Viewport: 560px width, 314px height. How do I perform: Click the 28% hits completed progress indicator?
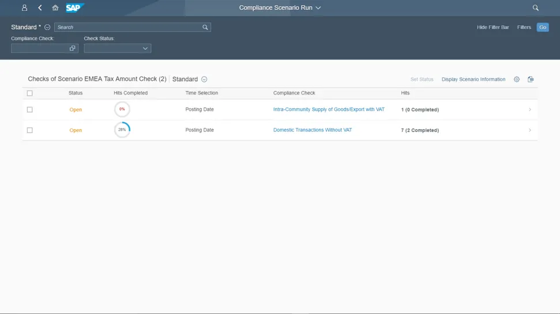click(x=122, y=130)
